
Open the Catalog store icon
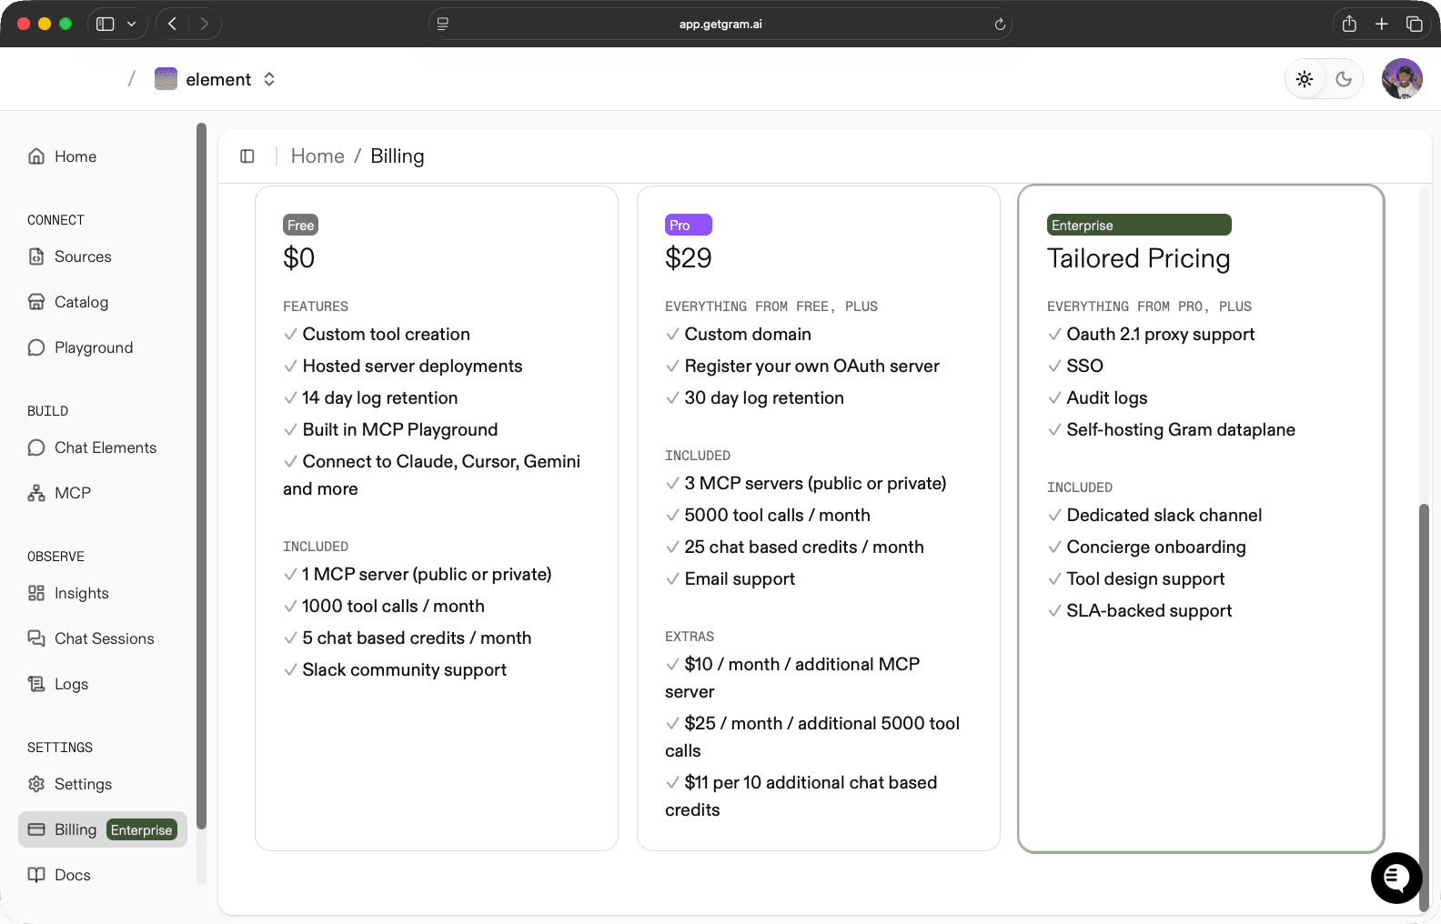click(x=36, y=302)
